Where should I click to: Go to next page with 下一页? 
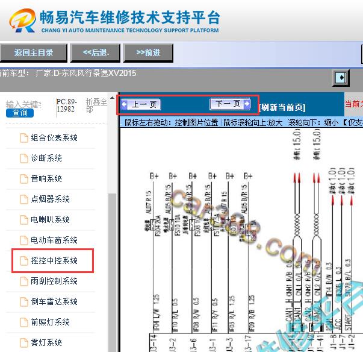coord(230,104)
